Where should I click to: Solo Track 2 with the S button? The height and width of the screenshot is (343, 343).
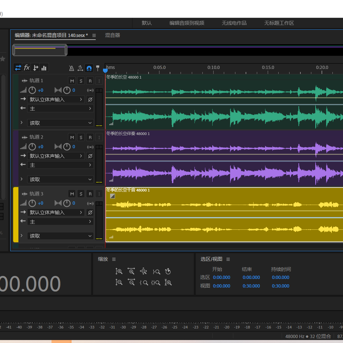pyautogui.click(x=81, y=137)
